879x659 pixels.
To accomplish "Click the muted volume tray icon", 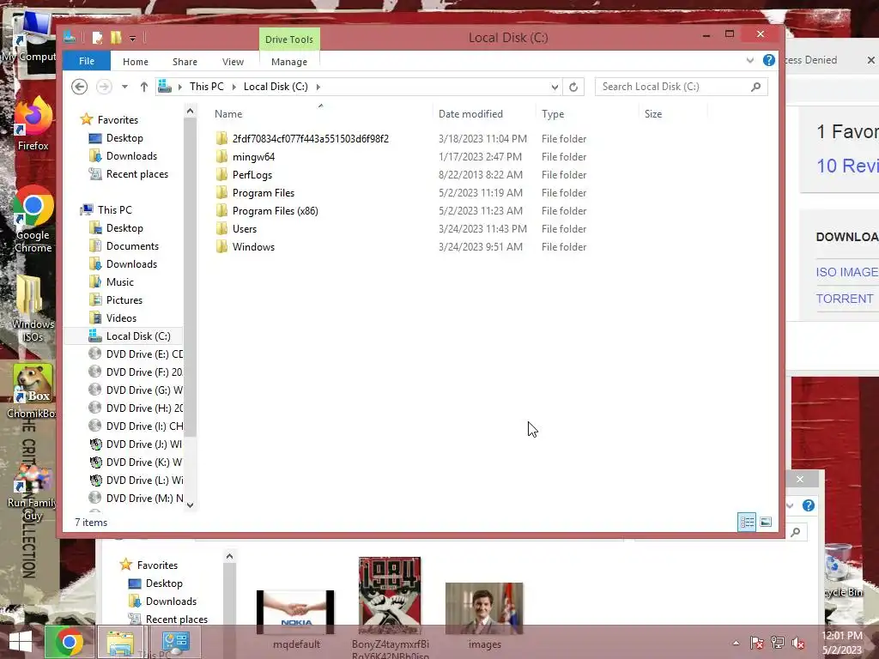I will [x=797, y=643].
